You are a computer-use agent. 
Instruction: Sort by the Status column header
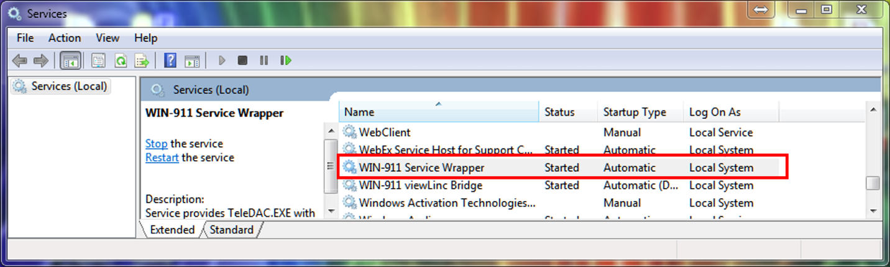[568, 112]
